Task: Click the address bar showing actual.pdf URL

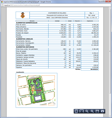Action: pyautogui.click(x=56, y=5)
